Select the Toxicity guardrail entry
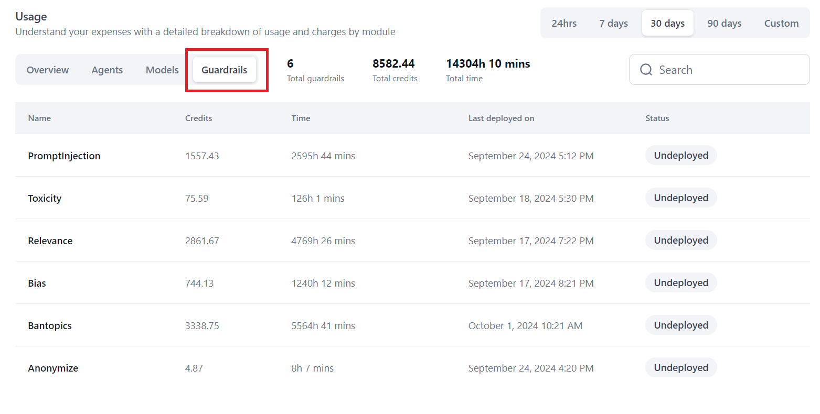The height and width of the screenshot is (414, 820). tap(45, 198)
